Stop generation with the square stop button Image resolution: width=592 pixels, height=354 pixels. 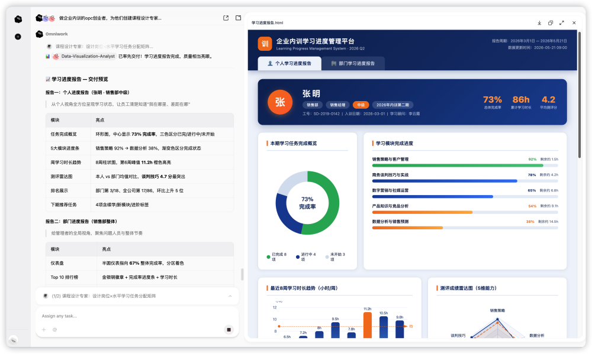pos(229,330)
